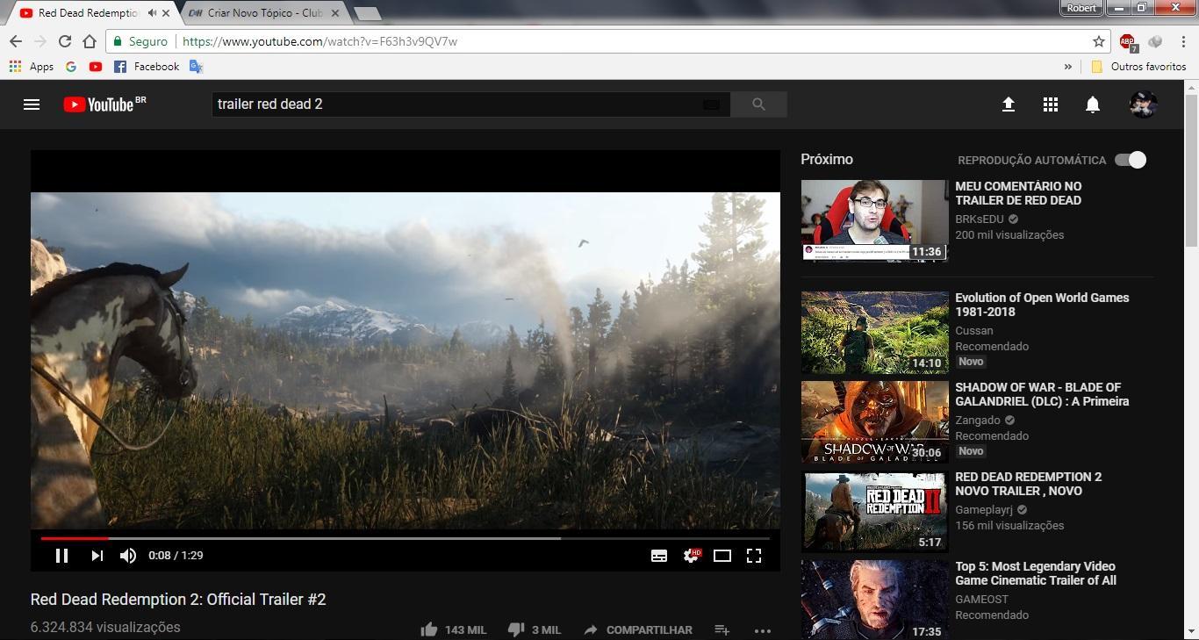The height and width of the screenshot is (640, 1199).
Task: Open the Google Translate bookmark
Action: click(x=196, y=67)
